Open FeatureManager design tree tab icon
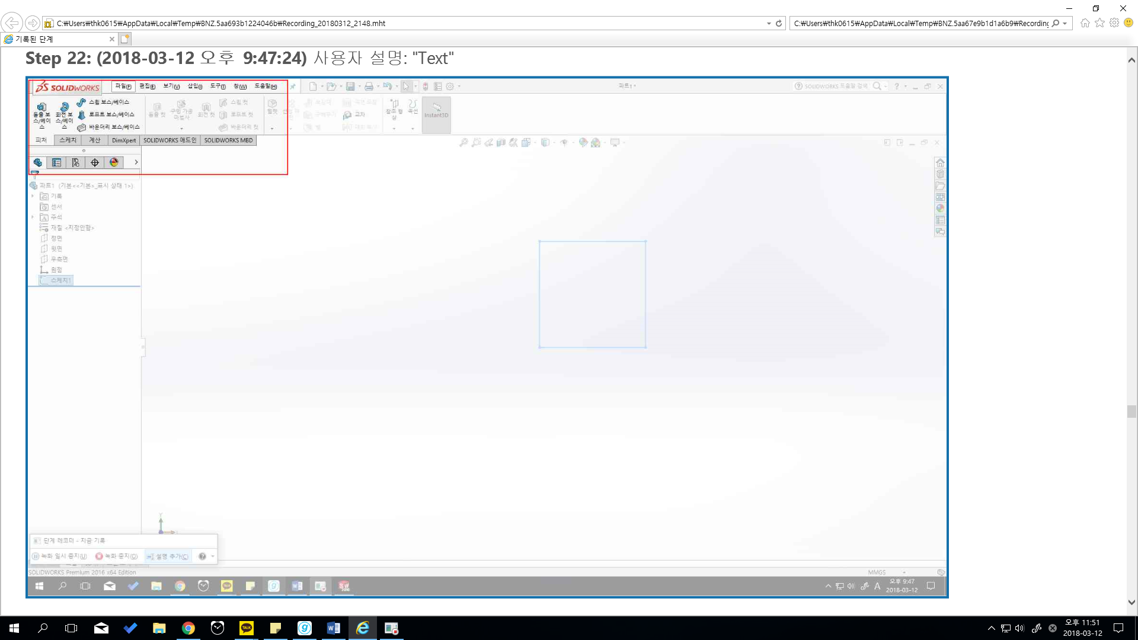This screenshot has width=1138, height=640. (38, 162)
